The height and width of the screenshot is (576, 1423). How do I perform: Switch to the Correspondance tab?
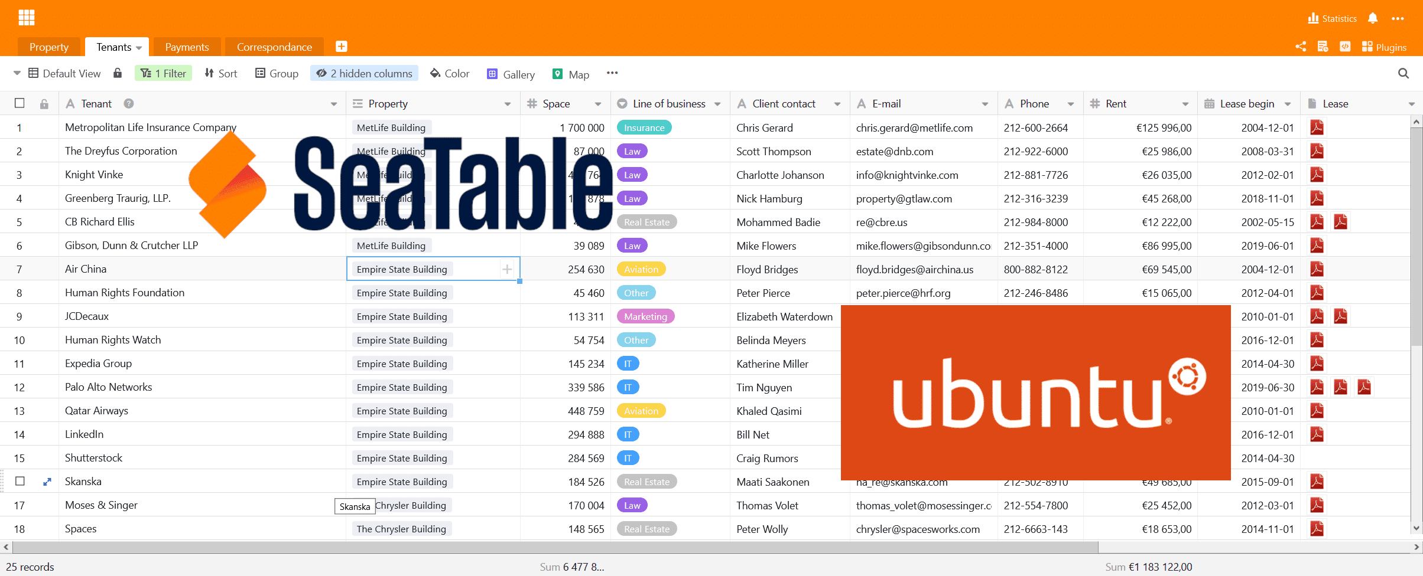click(x=274, y=47)
